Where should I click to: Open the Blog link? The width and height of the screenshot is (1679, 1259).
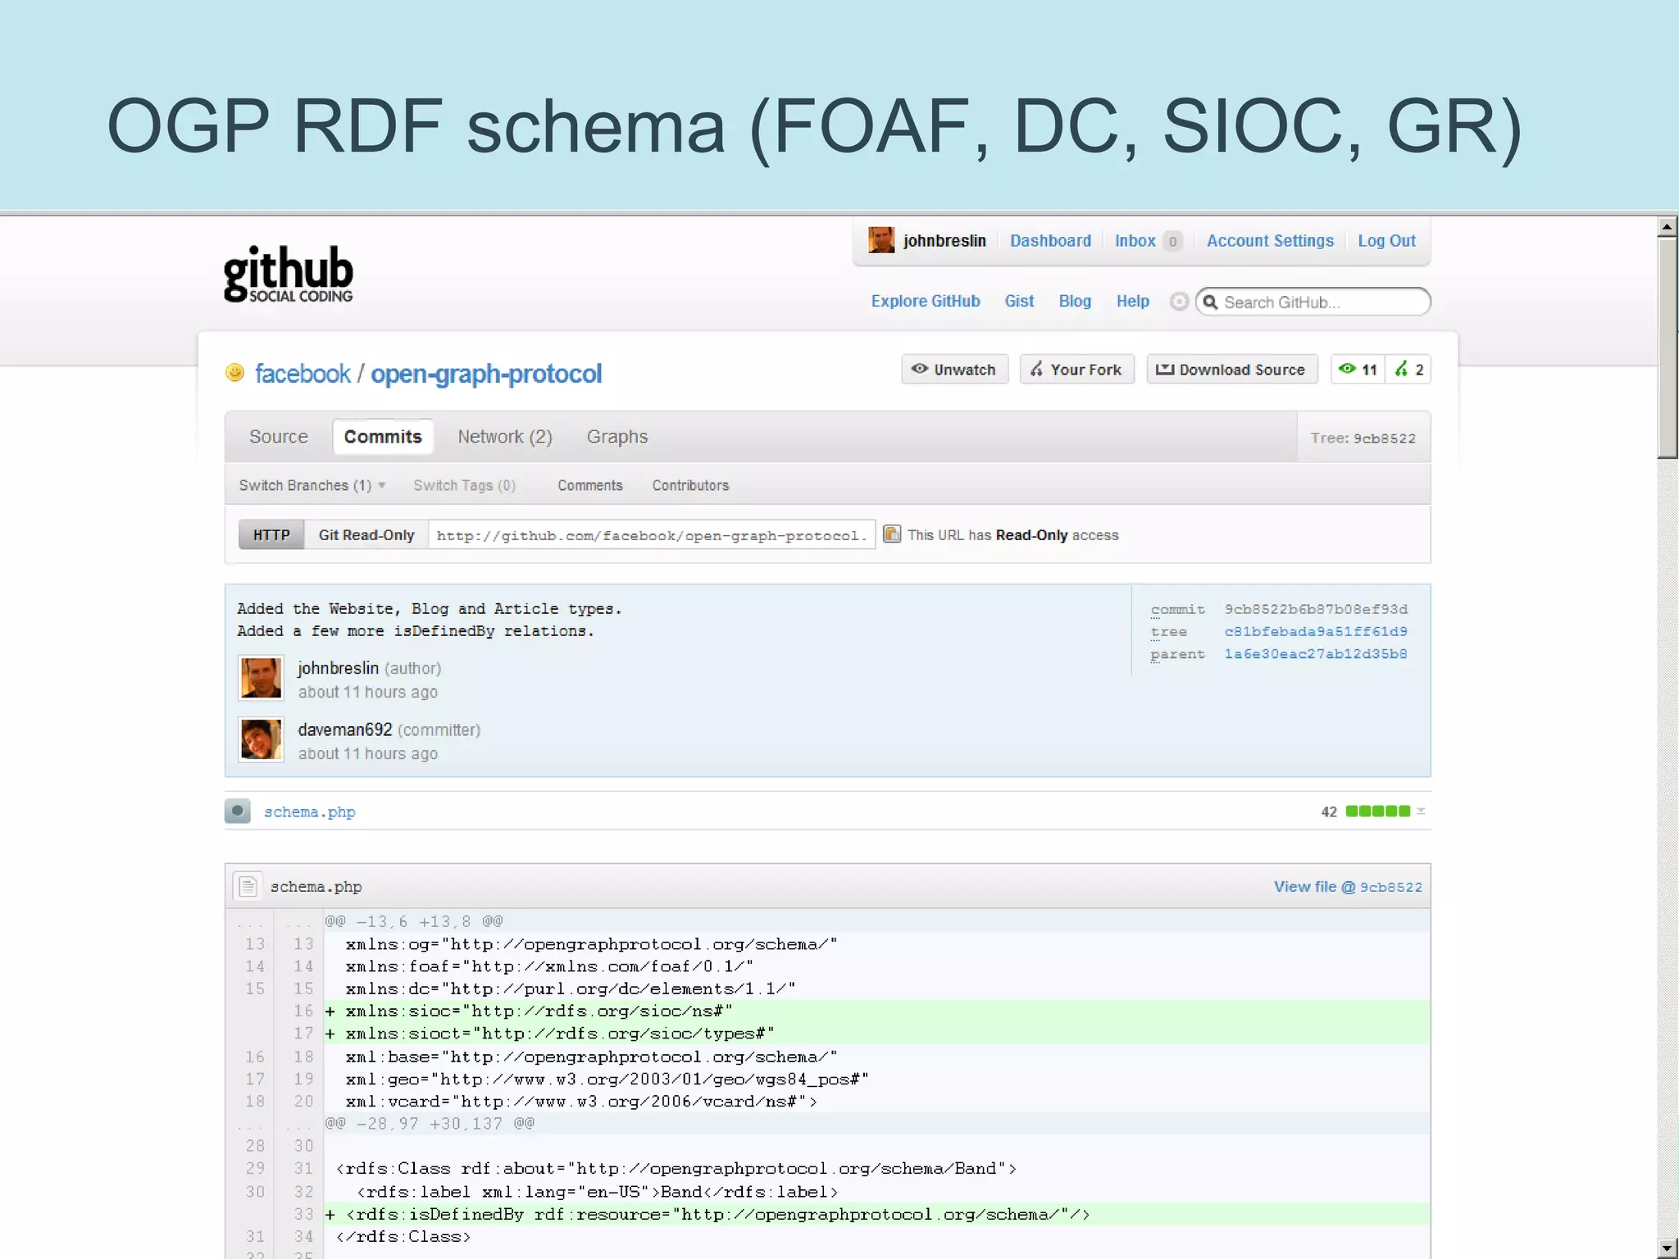1075,301
